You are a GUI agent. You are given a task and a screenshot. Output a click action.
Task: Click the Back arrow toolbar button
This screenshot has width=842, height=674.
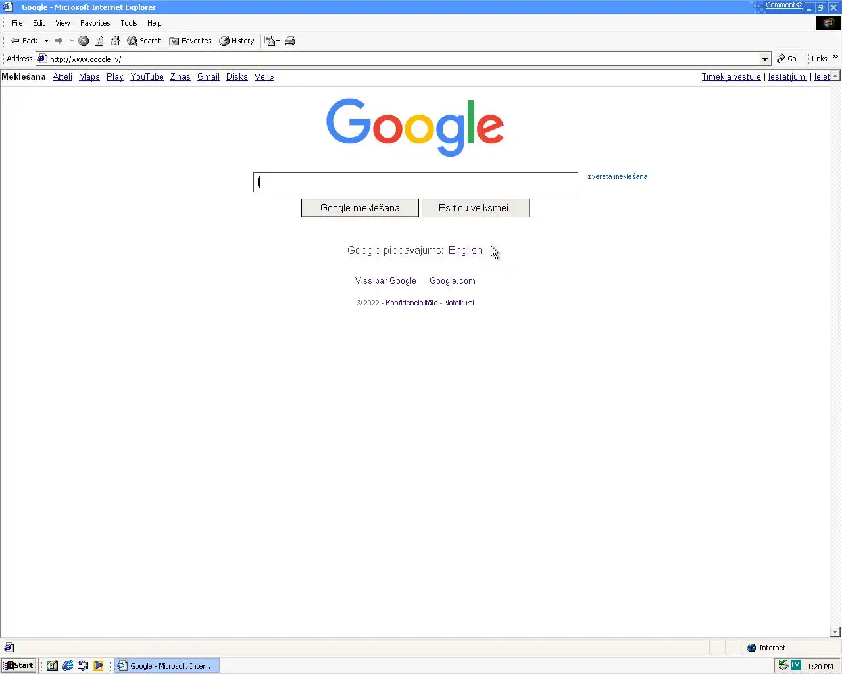click(x=24, y=41)
